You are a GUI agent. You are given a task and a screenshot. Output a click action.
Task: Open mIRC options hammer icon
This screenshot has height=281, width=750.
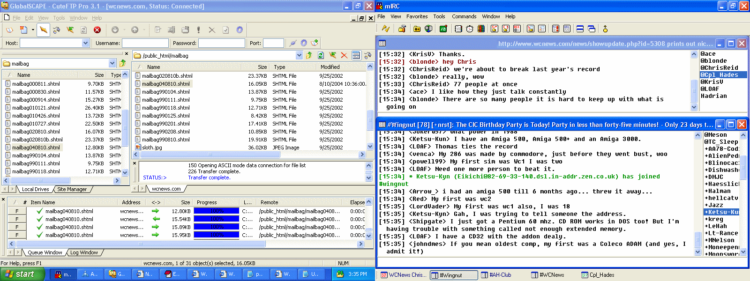point(402,29)
